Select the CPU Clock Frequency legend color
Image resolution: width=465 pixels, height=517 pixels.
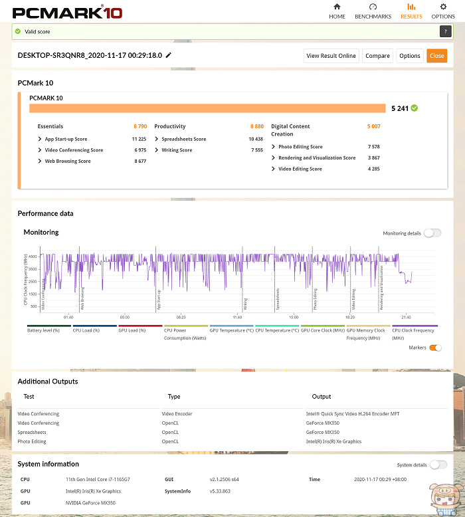click(415, 326)
